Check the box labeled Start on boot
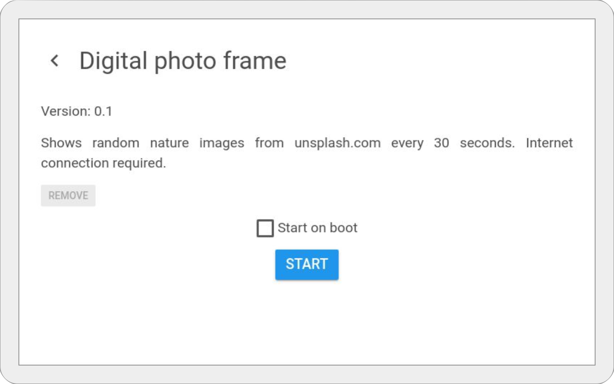 265,228
